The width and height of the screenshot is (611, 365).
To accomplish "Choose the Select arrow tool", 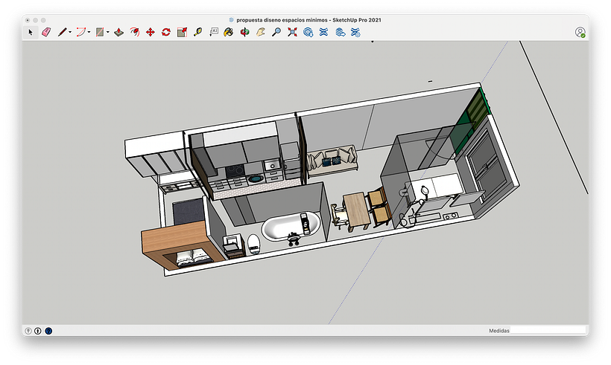I will click(31, 32).
